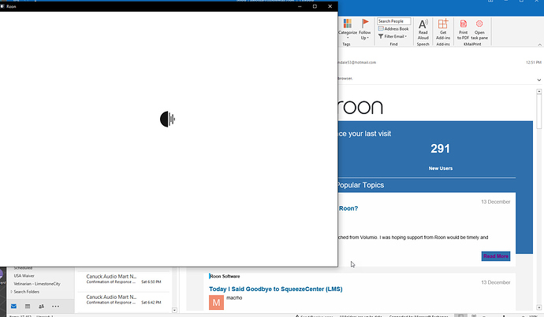Expand the Search Folders tree item
Screen dimensions: 544x317
pyautogui.click(x=12, y=292)
